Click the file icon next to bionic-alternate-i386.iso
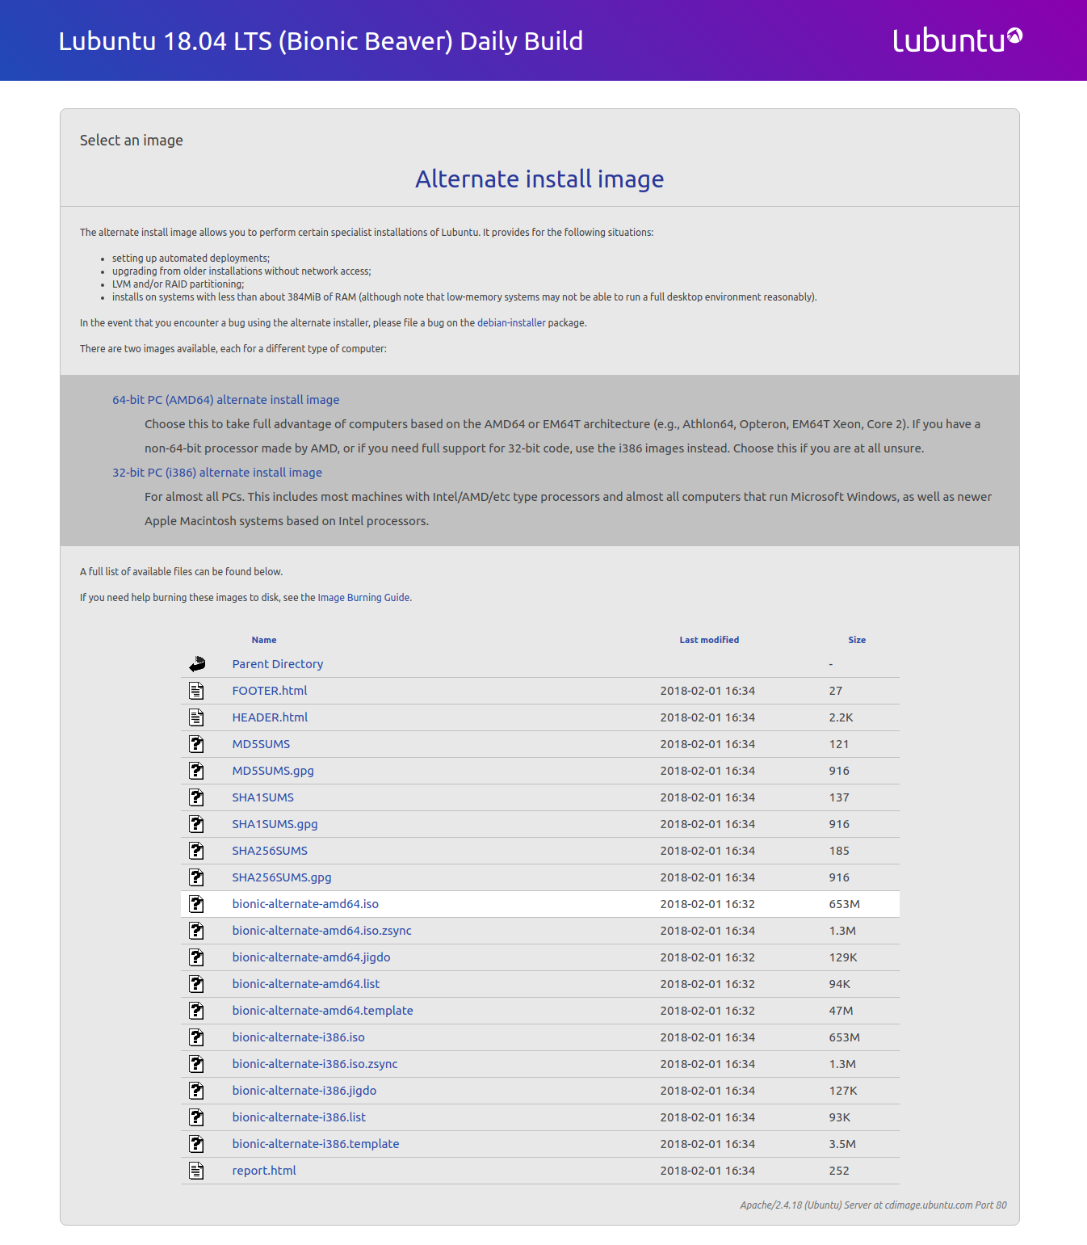The width and height of the screenshot is (1087, 1245). pos(196,1037)
